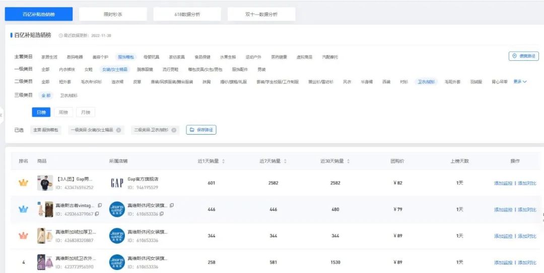Viewport: 544px width, 273px height.
Task: Choose 全部 in the 二级类目 row
Action: tap(45, 82)
